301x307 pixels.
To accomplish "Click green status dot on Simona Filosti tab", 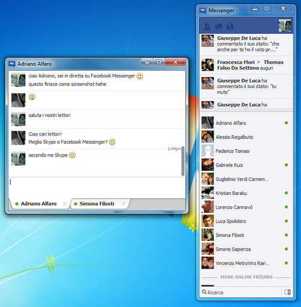I will [x=76, y=204].
